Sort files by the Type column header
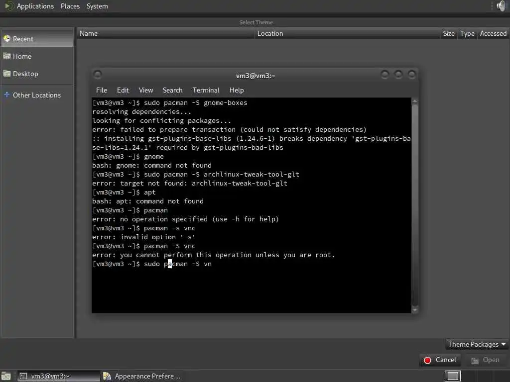Viewport: 510px width, 382px height. click(467, 33)
